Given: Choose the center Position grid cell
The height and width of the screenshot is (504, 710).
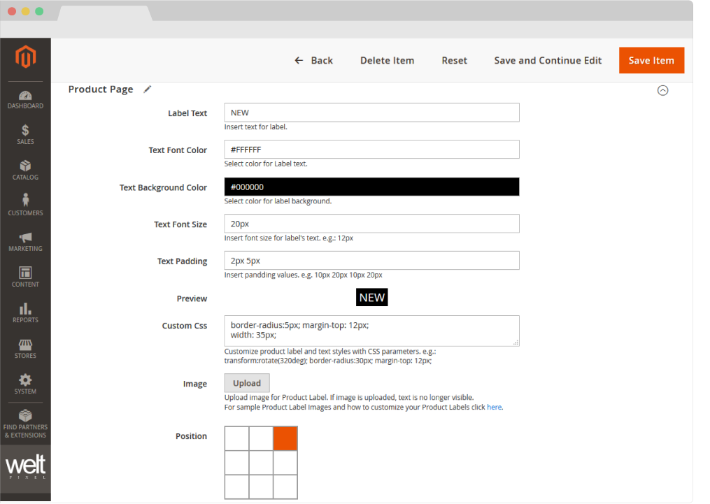Looking at the screenshot, I should [x=260, y=462].
